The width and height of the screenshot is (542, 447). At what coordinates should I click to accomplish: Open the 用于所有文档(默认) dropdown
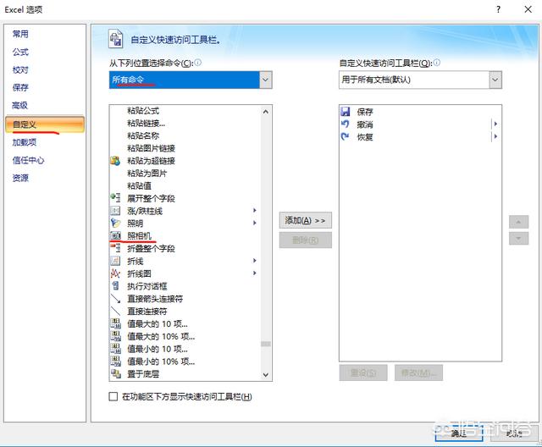[x=495, y=80]
